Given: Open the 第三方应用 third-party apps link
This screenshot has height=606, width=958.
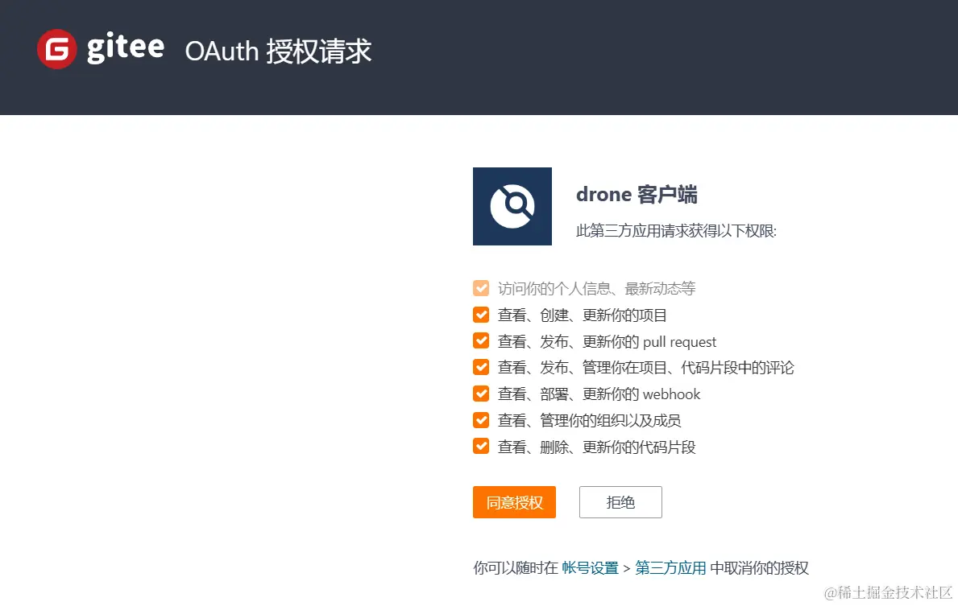Looking at the screenshot, I should 671,568.
